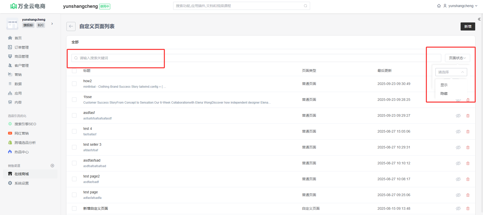Toggle visibility of test 4 page
This screenshot has height=215, width=483.
pos(458,132)
